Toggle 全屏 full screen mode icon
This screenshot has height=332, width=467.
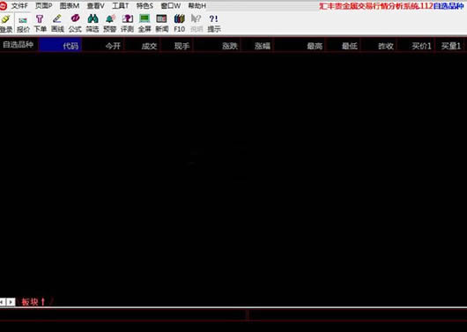[x=145, y=18]
